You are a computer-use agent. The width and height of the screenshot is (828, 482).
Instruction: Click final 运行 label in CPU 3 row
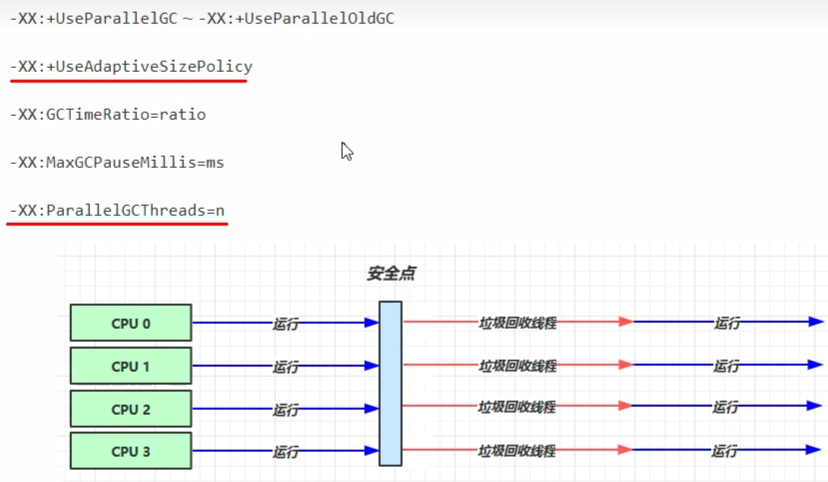coord(725,451)
